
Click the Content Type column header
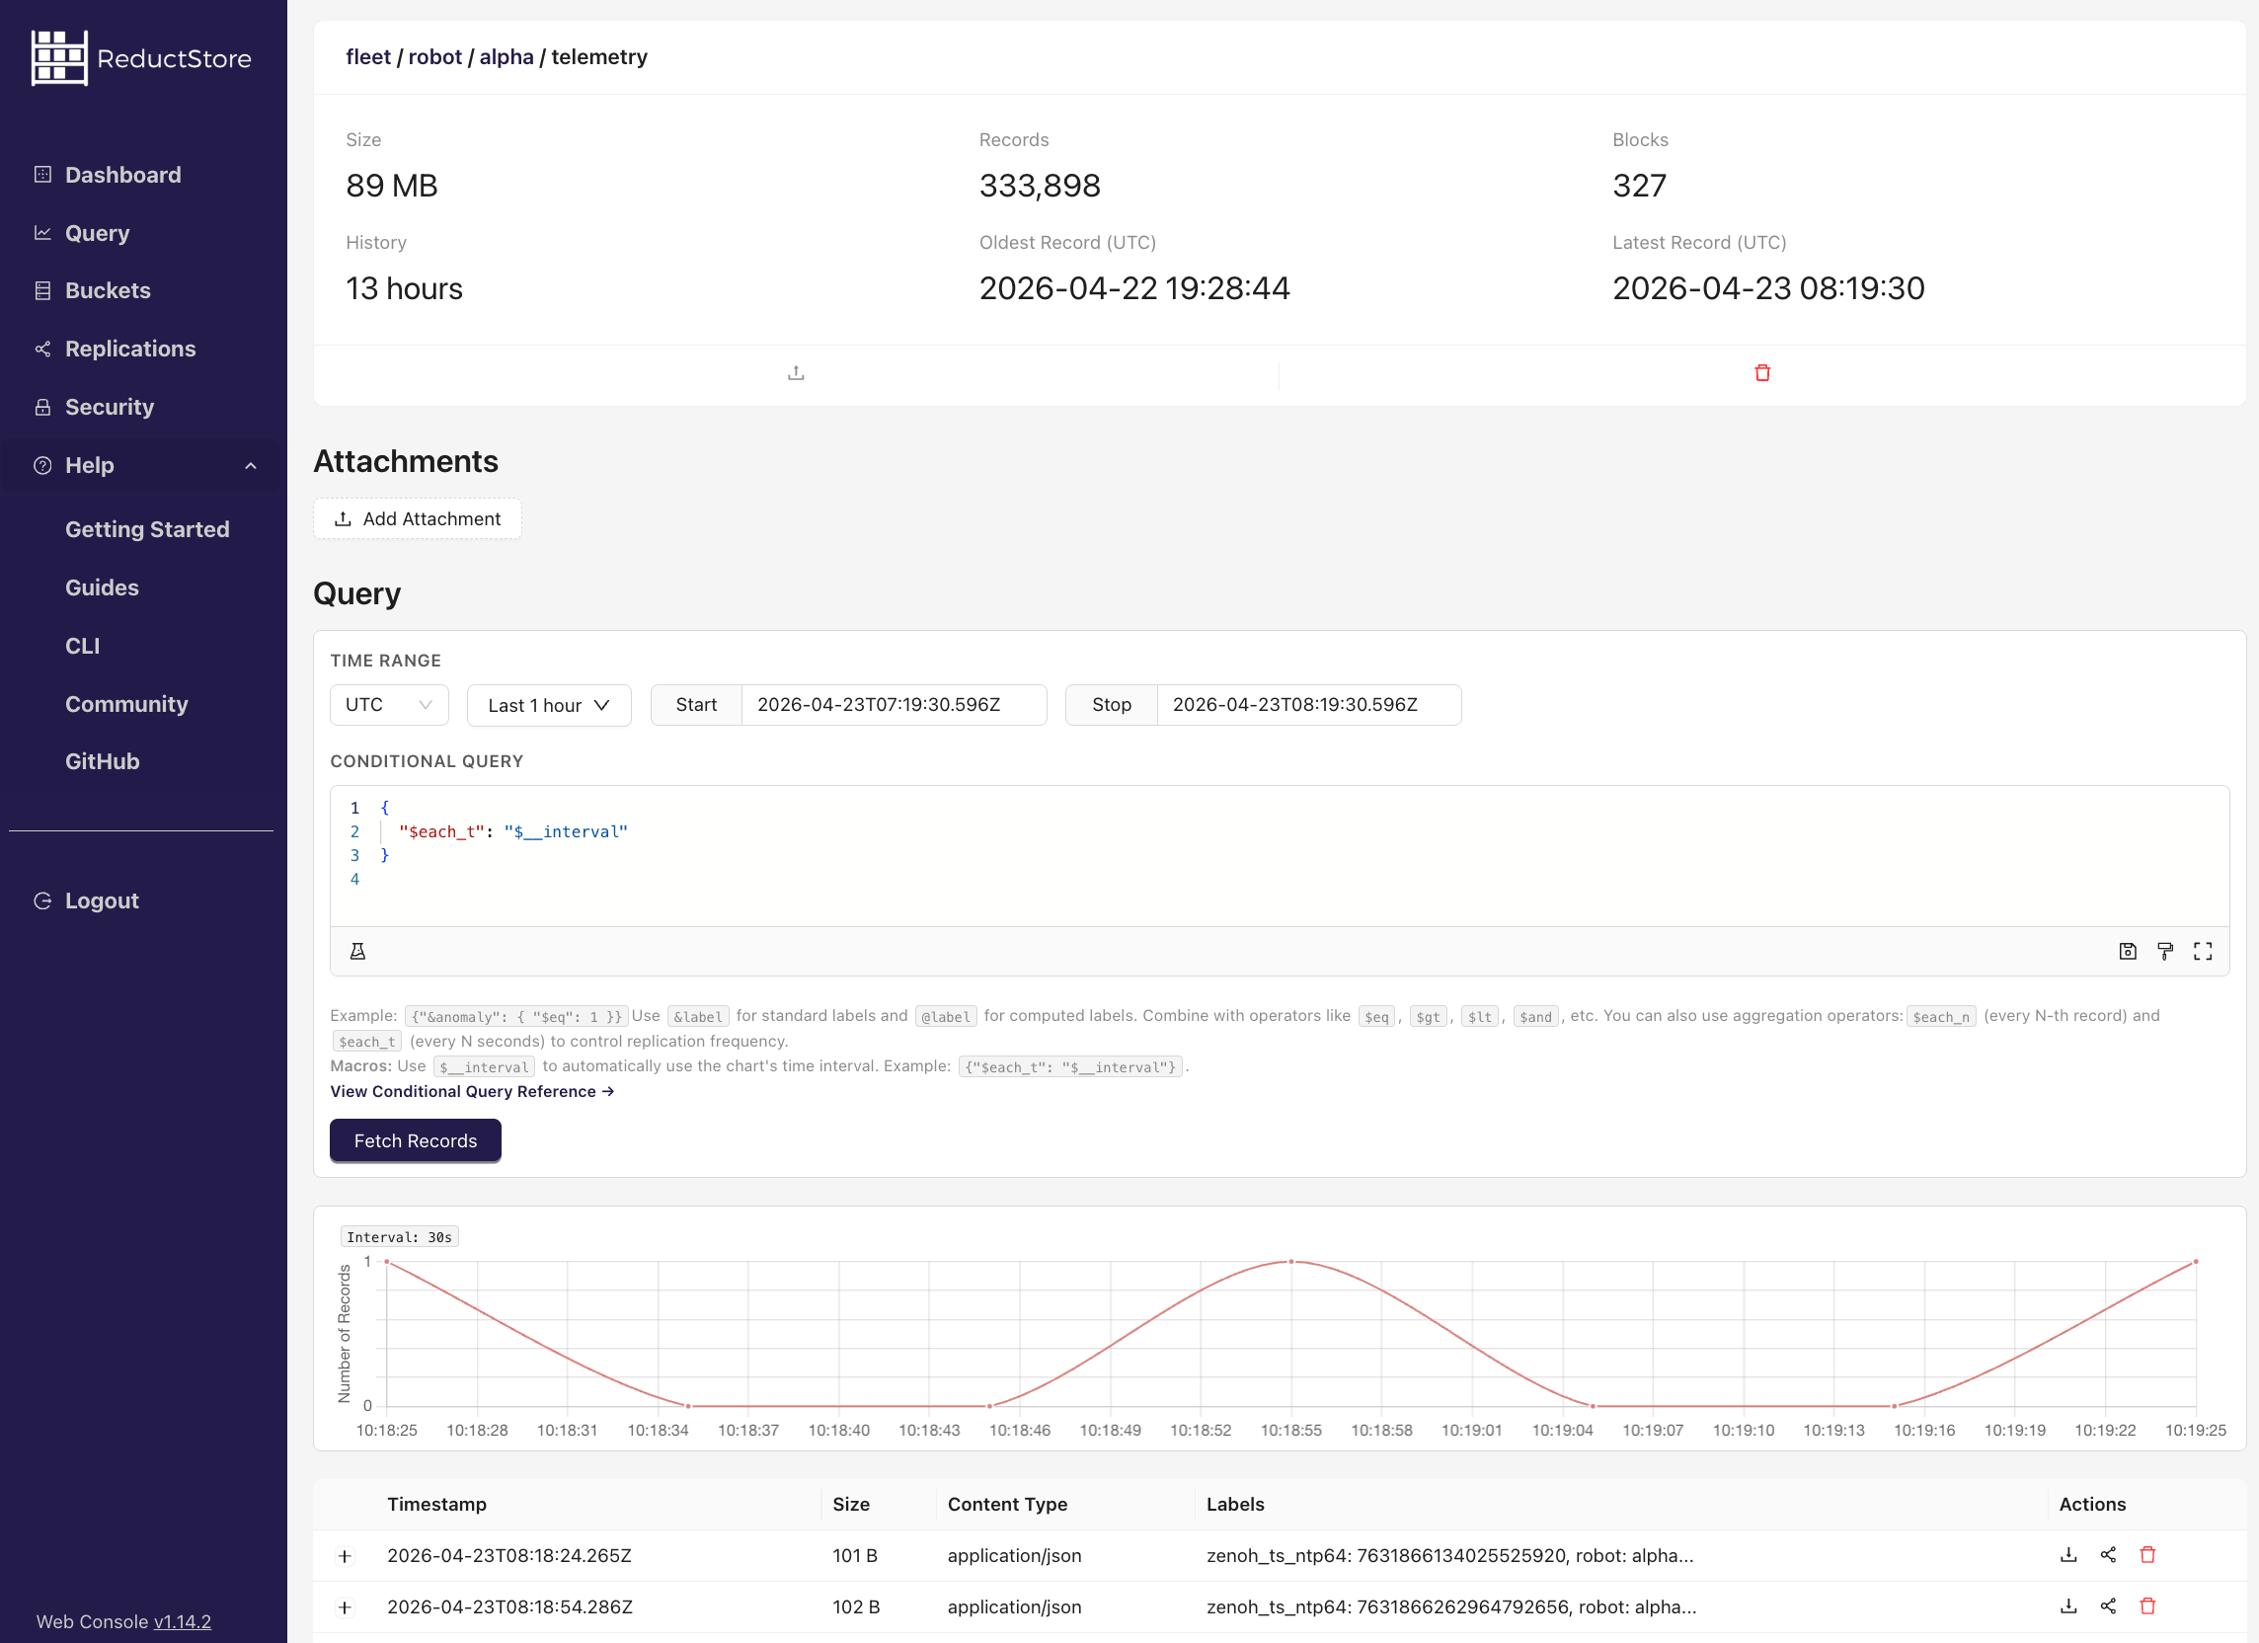click(x=1007, y=1506)
